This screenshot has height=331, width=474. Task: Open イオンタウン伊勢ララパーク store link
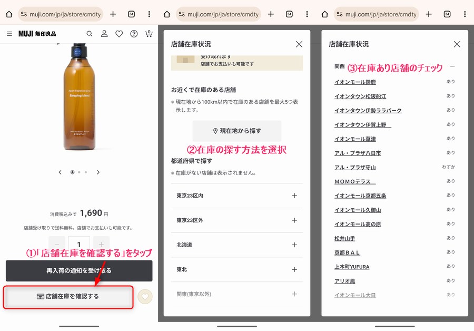click(x=368, y=111)
